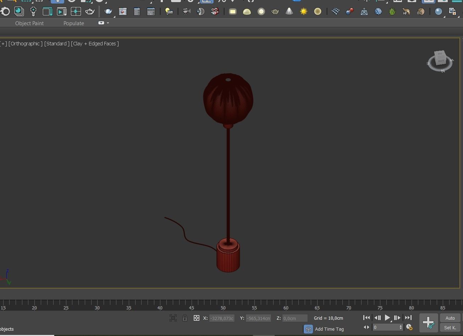The height and width of the screenshot is (336, 463).
Task: Click the blue spiky ball icon
Action: pos(378,12)
